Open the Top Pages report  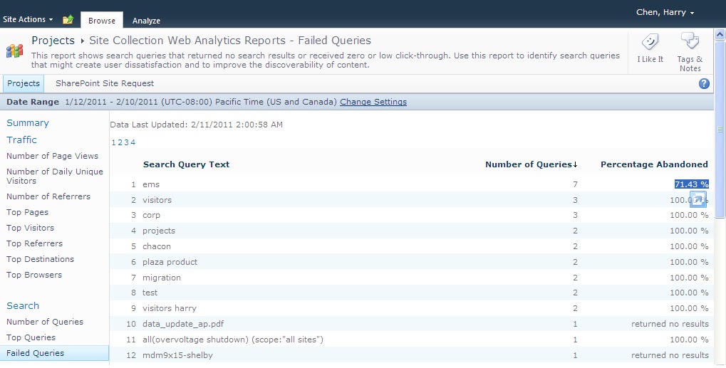click(x=27, y=212)
